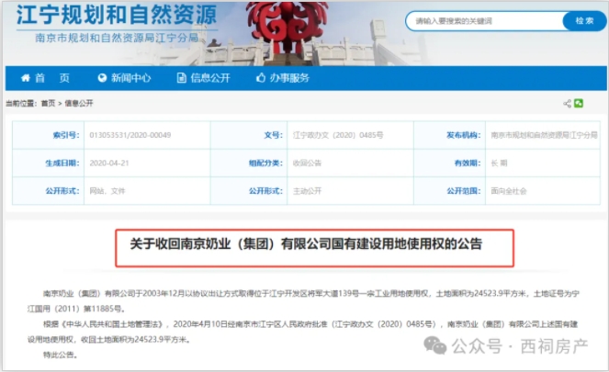Viewport: 609px width, 372px height.
Task: Click the WeChat logo in the watermark
Action: (x=434, y=346)
